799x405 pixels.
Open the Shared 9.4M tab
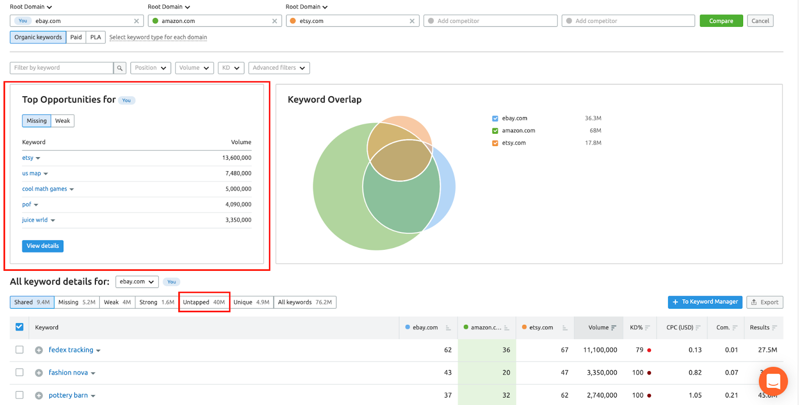click(x=32, y=302)
